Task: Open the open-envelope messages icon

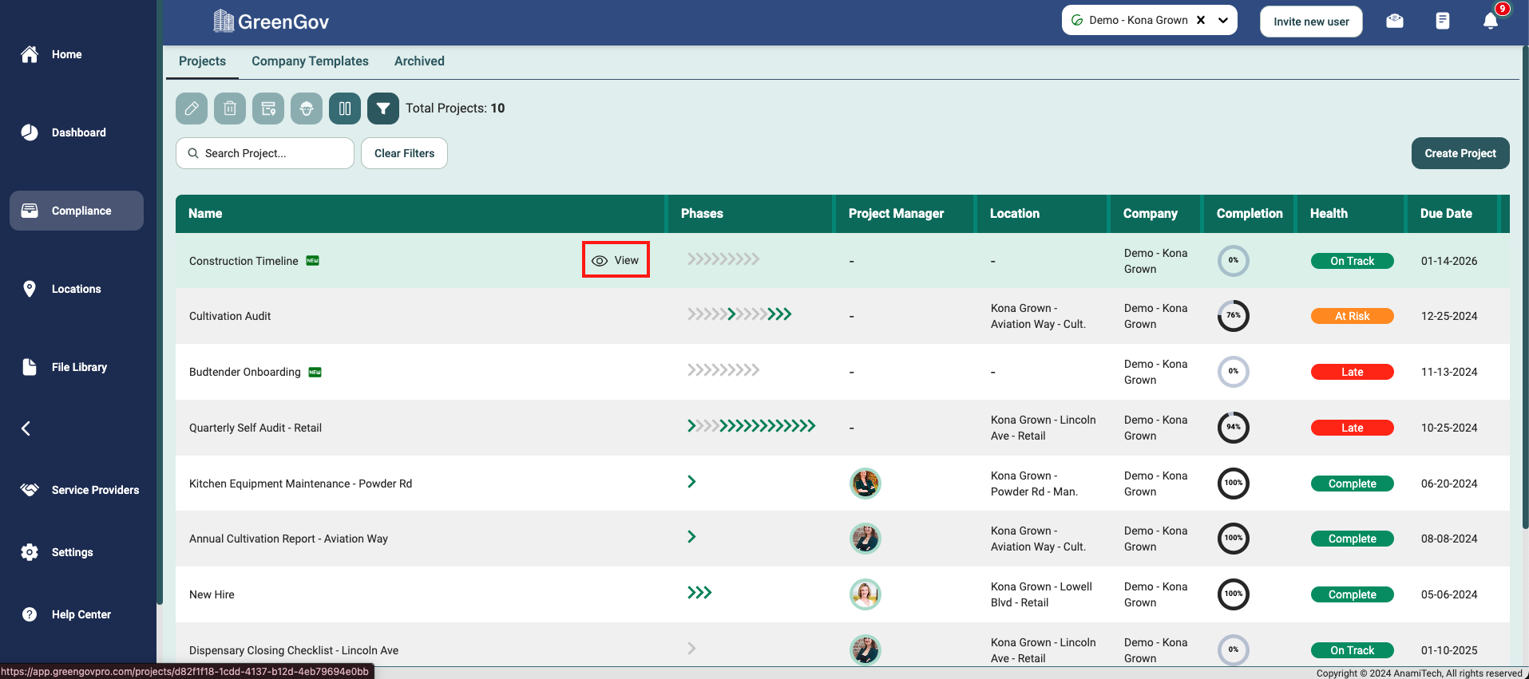Action: [x=1395, y=21]
